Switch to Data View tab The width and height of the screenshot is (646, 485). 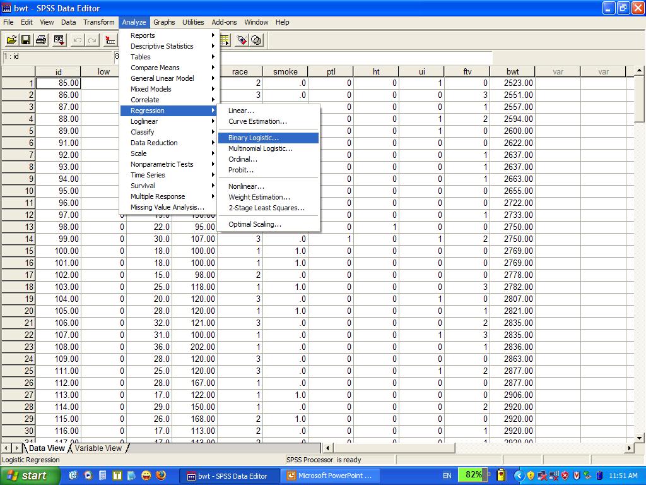(47, 448)
